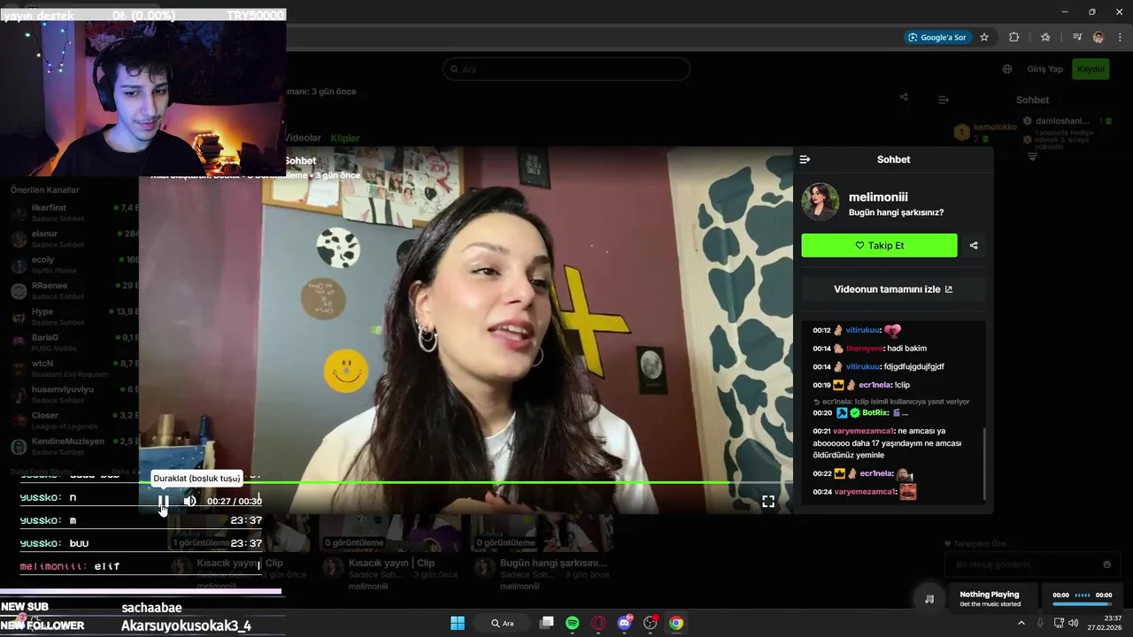
Task: Open ecoly recommended channel
Action: click(74, 265)
